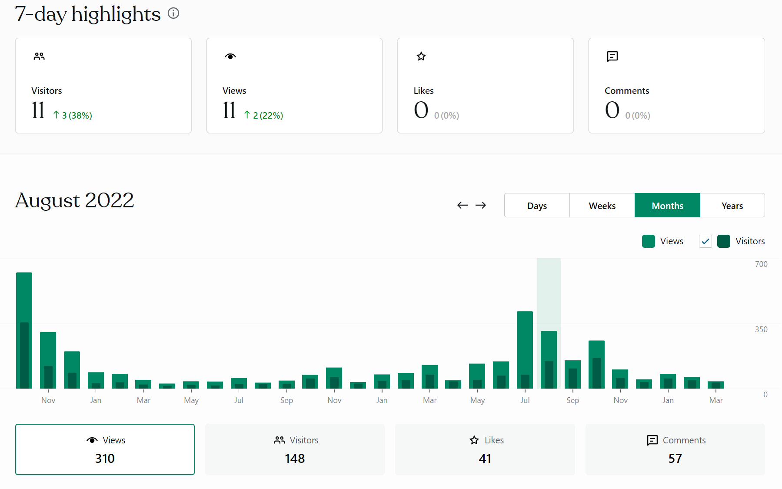Click the star icon in Likes highlight card
The height and width of the screenshot is (489, 782).
421,57
